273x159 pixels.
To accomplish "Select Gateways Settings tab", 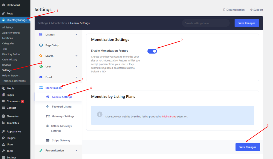I will click(63, 116).
